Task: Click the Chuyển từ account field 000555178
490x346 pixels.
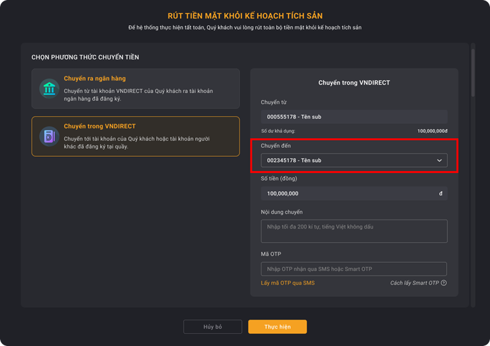Action: (x=354, y=117)
